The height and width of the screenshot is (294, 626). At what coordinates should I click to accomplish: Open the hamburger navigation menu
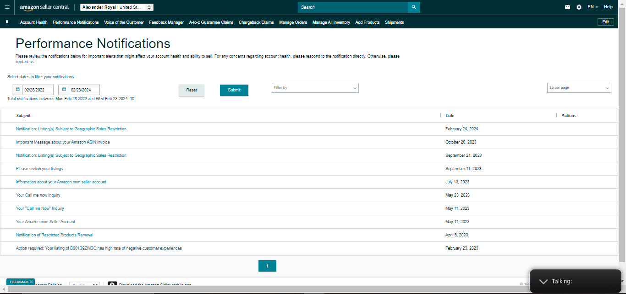(x=7, y=7)
